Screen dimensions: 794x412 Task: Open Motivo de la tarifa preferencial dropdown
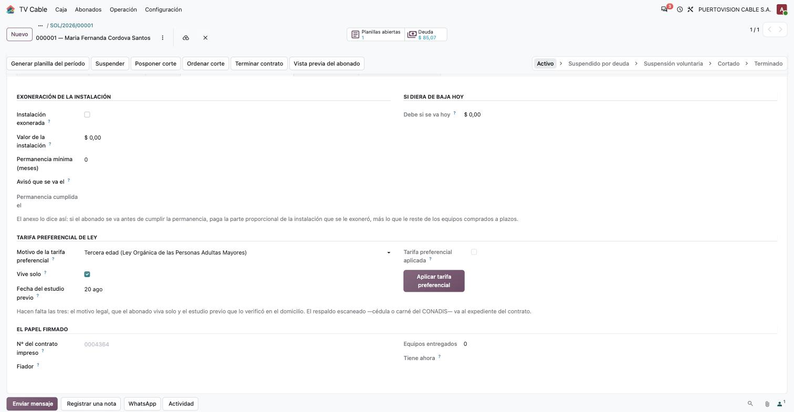pyautogui.click(x=237, y=252)
